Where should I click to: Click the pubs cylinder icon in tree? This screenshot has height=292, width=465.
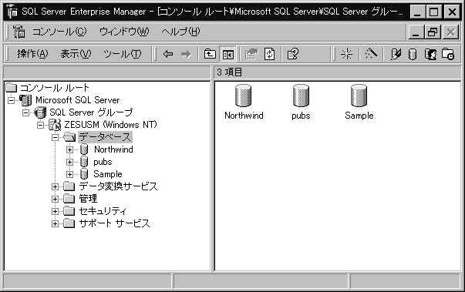(x=84, y=162)
